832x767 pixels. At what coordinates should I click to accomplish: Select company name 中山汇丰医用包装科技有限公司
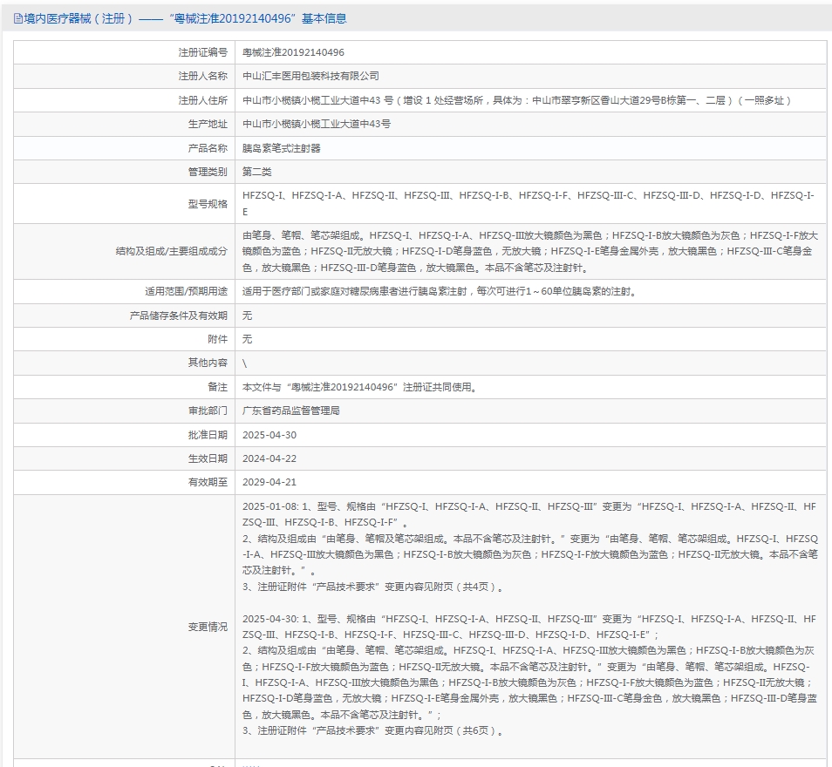point(311,77)
